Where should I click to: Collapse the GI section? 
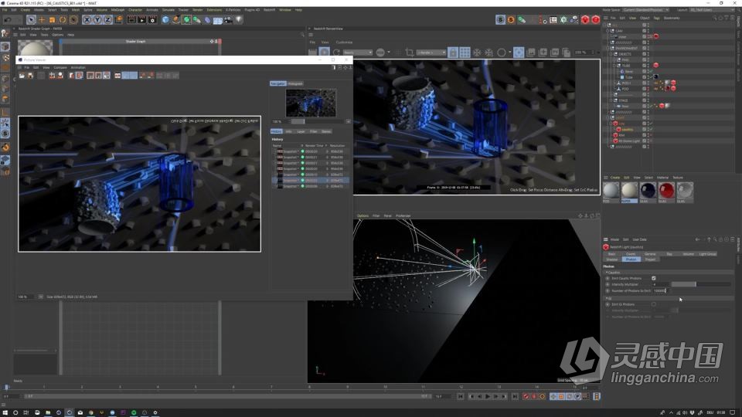pos(607,299)
